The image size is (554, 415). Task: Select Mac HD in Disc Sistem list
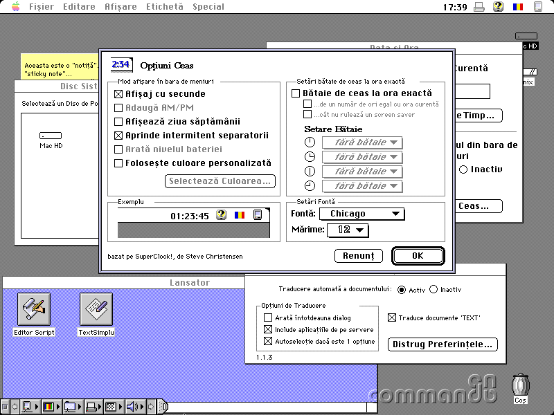pyautogui.click(x=51, y=140)
